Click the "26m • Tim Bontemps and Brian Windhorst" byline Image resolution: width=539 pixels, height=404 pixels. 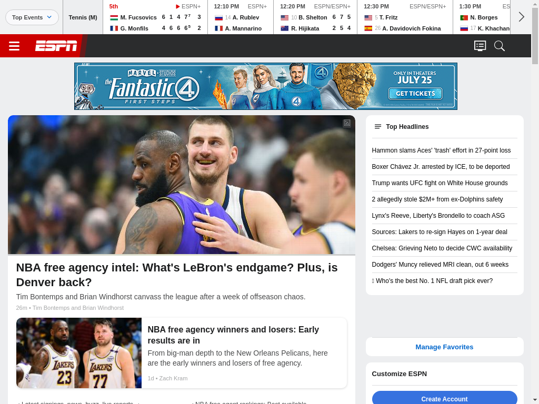coord(70,308)
